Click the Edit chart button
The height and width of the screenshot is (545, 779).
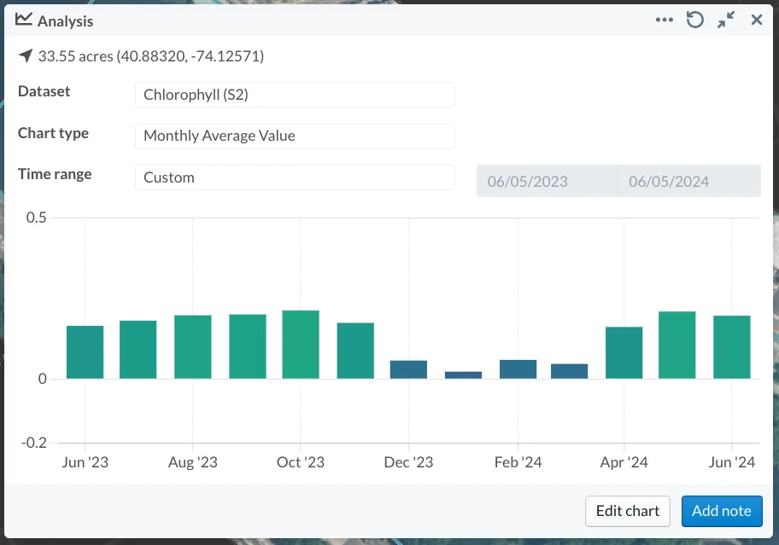click(x=628, y=511)
